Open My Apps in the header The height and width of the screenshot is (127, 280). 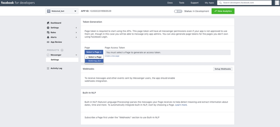[209, 3]
